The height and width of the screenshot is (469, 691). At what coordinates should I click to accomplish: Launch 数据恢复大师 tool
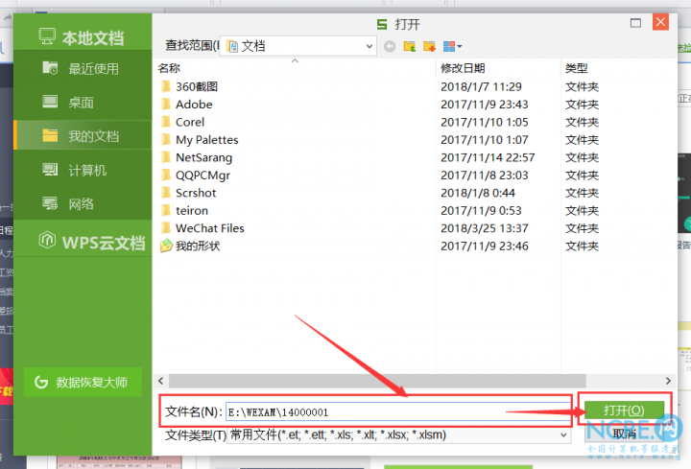83,382
